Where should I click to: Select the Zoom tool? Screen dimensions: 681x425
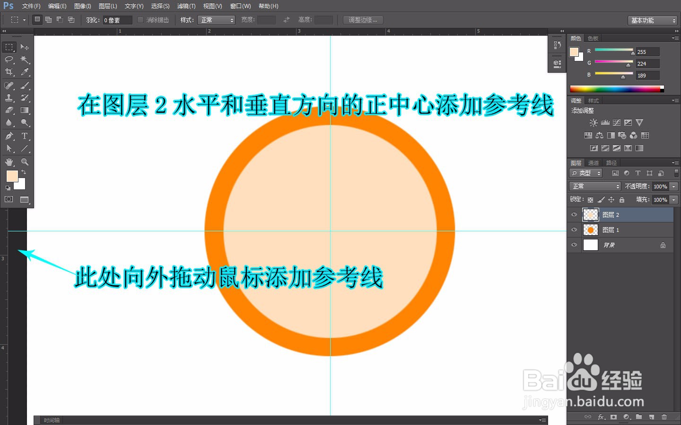[25, 161]
